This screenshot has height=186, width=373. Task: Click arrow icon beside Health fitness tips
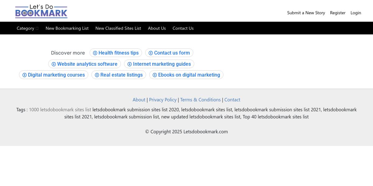point(95,53)
